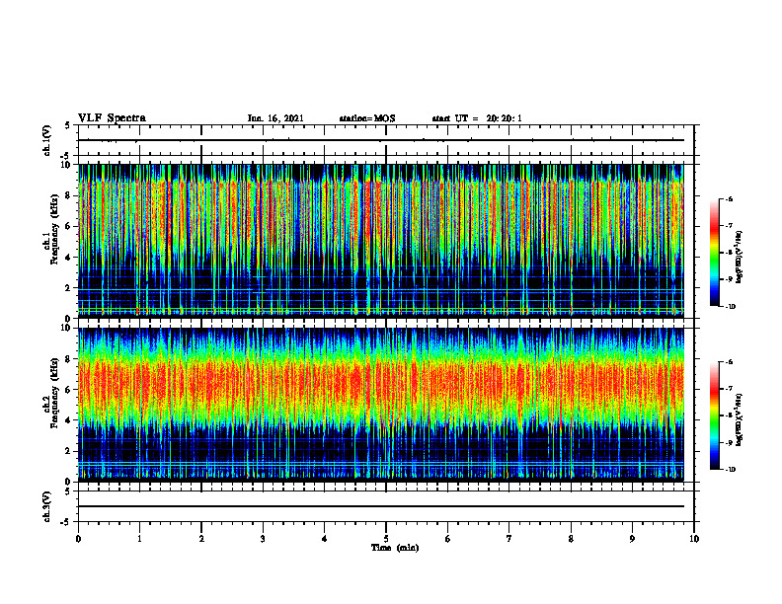Click the ch.1 voltage waveform trace
The height and width of the screenshot is (604, 782).
tap(381, 140)
